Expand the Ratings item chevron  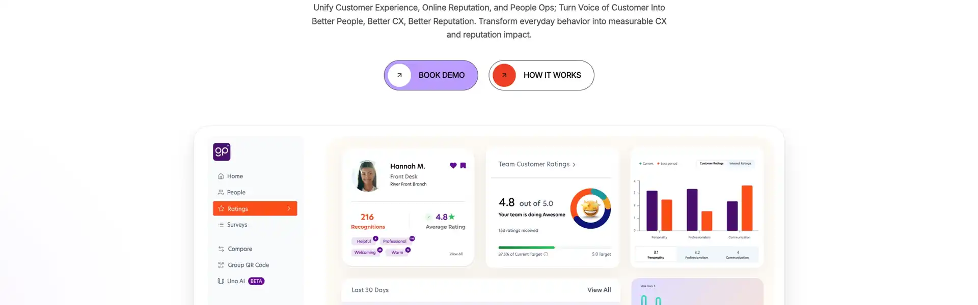[x=289, y=208]
